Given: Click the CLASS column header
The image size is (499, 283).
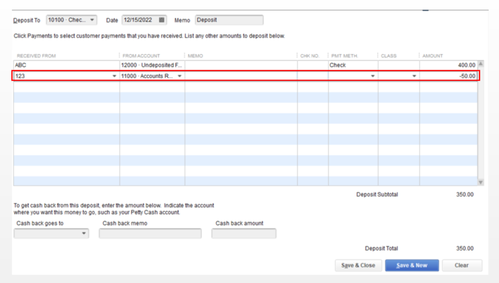Looking at the screenshot, I should [389, 55].
